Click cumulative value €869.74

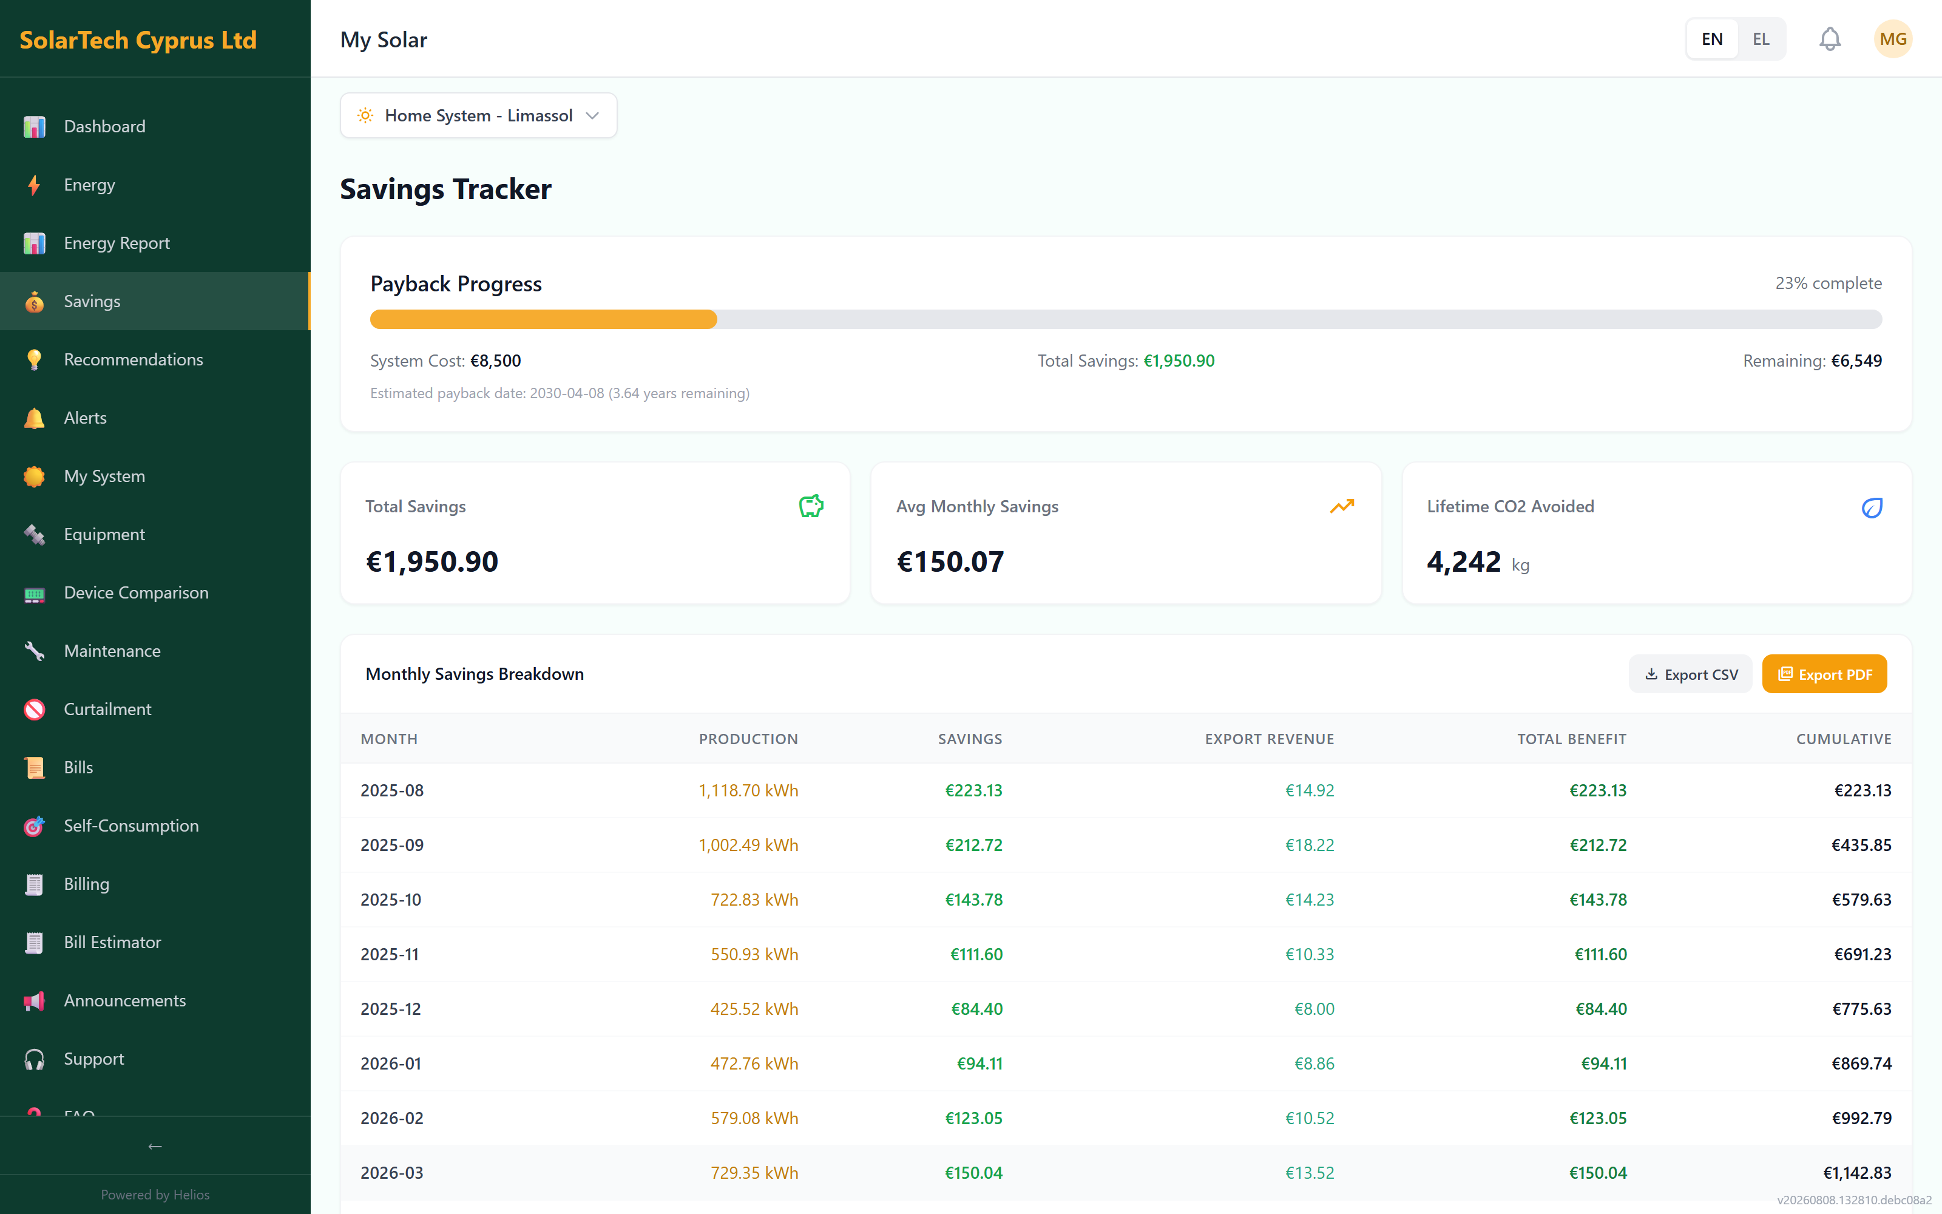[x=1861, y=1064]
